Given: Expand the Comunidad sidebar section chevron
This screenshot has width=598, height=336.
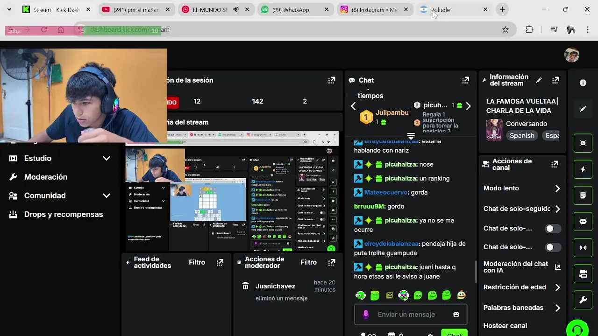Looking at the screenshot, I should (106, 196).
